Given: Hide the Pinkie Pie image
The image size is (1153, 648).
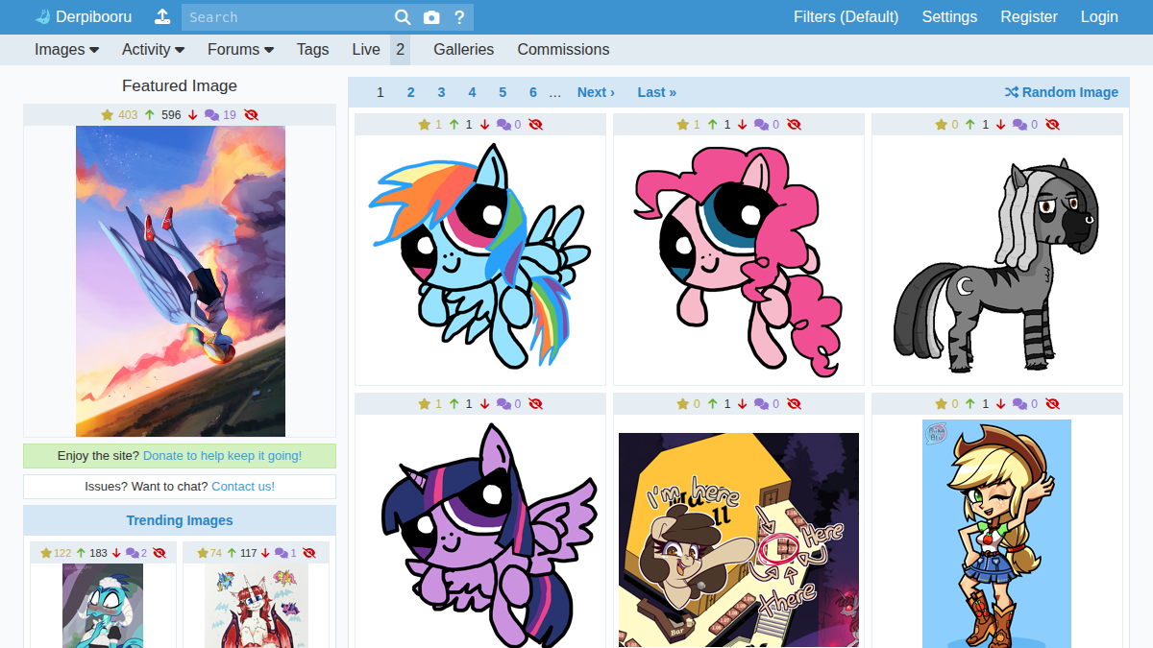Looking at the screenshot, I should pos(794,125).
